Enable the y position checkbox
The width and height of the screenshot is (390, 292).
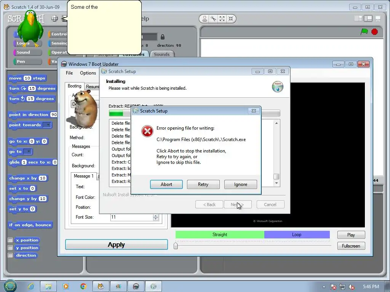(10, 248)
